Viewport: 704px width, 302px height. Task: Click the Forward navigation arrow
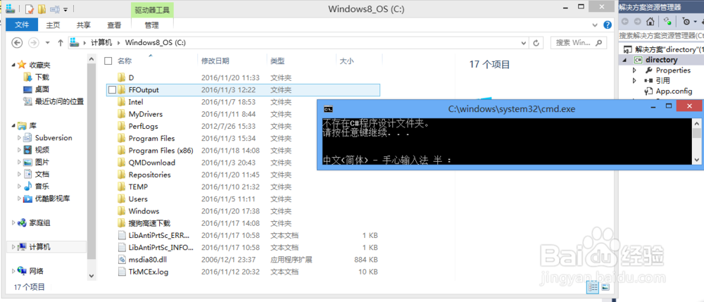coord(33,43)
